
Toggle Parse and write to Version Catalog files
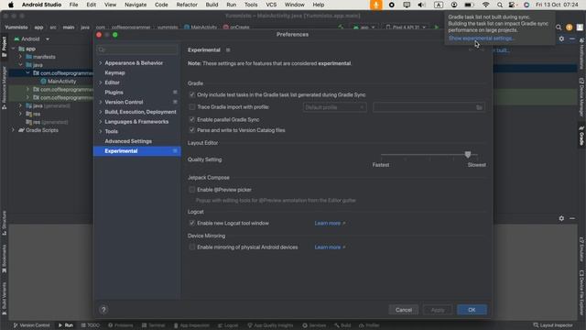(x=191, y=130)
